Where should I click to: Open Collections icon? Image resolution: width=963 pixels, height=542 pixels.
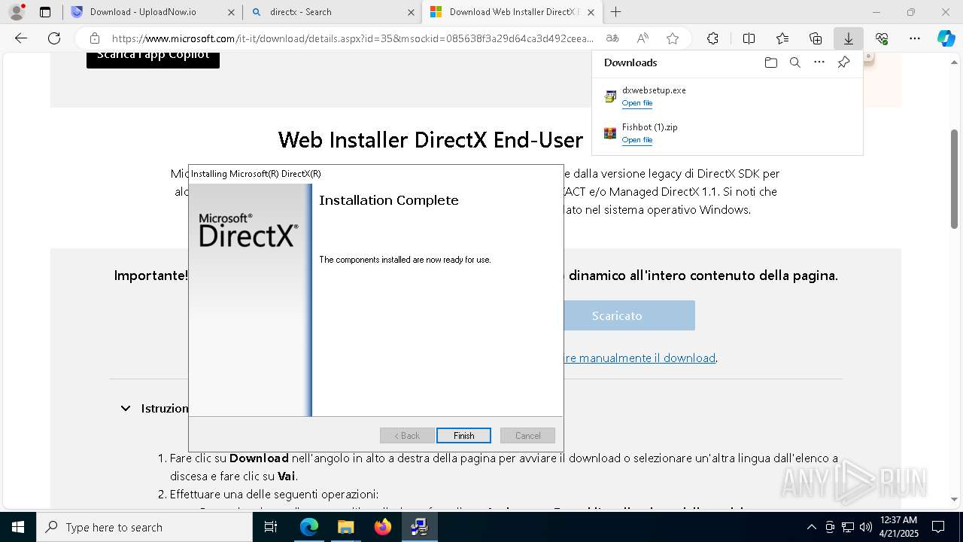pyautogui.click(x=816, y=38)
